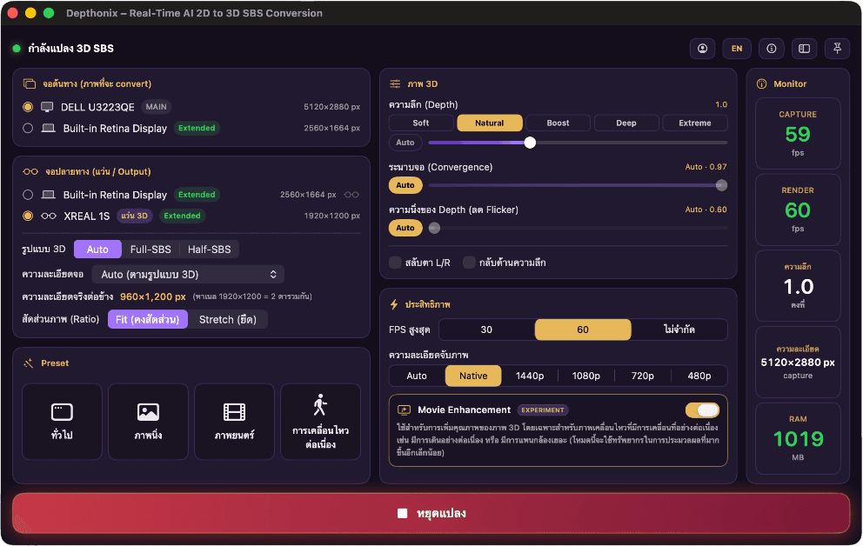
Task: Open the user account icon button
Action: point(702,49)
